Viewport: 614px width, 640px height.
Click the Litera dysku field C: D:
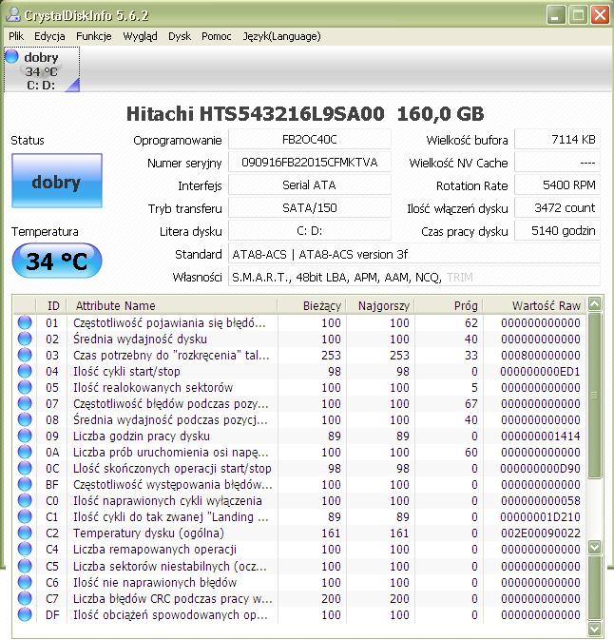pyautogui.click(x=310, y=231)
